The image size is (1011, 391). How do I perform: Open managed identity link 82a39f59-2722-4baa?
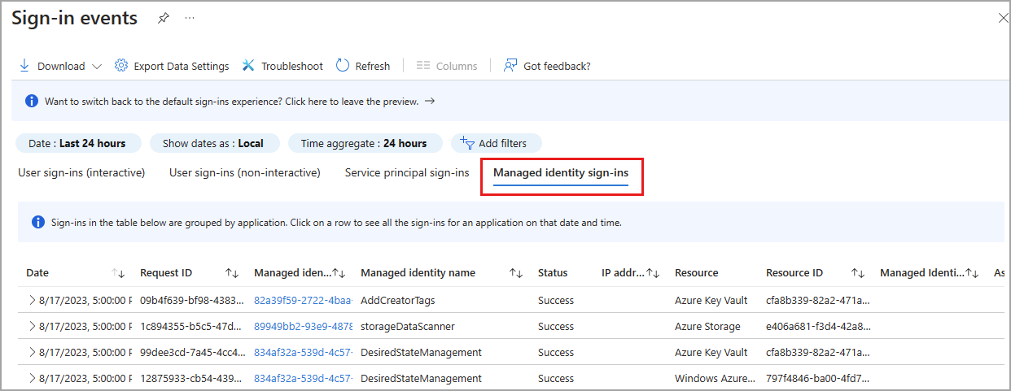pyautogui.click(x=303, y=301)
